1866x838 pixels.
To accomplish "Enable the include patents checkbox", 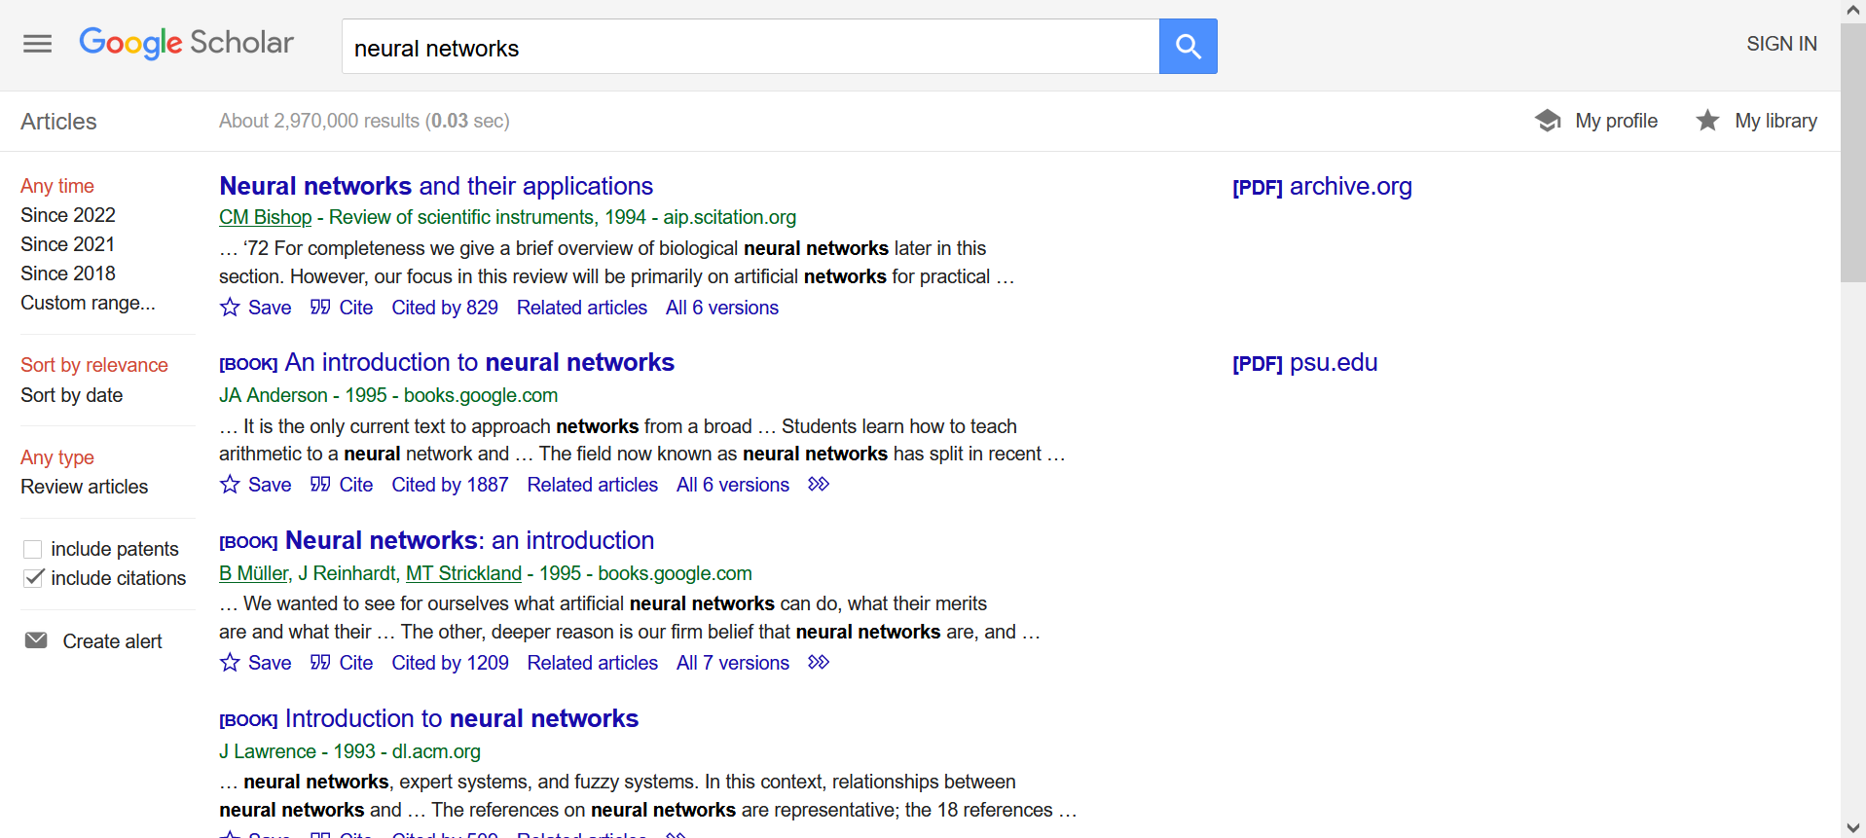I will (33, 549).
